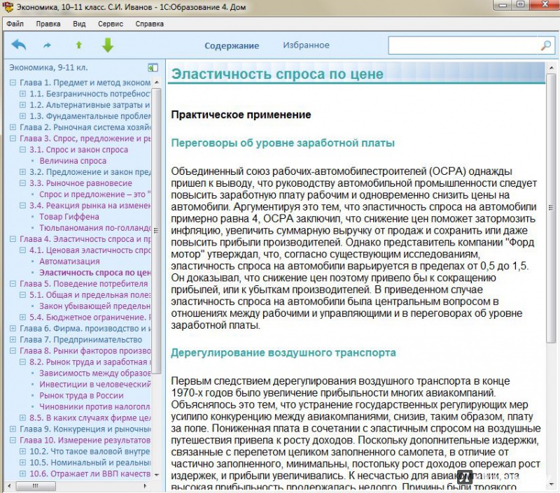Expand section 10.2 Что такое валовой
This screenshot has width=560, height=493.
click(22, 451)
